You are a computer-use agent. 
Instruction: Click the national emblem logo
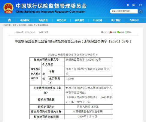click(8, 8)
